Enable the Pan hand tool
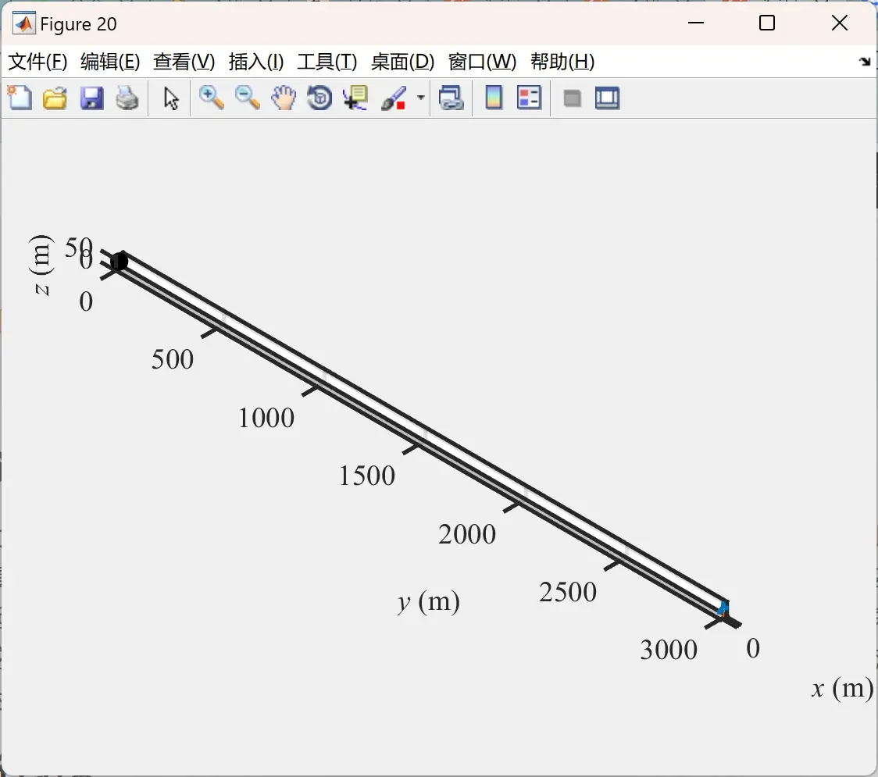The image size is (878, 777). click(x=284, y=98)
